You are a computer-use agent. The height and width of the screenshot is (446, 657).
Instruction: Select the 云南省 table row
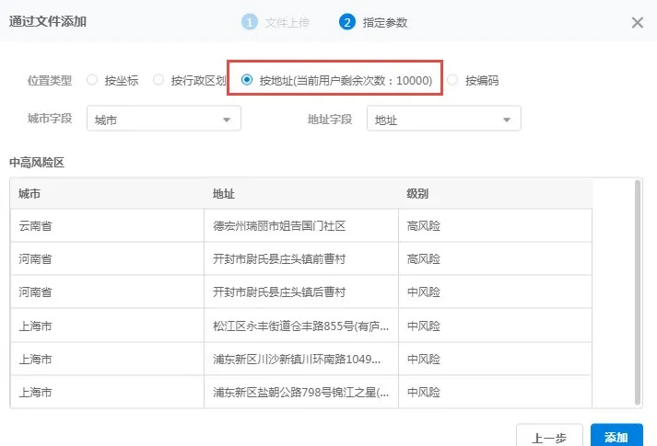point(106,225)
